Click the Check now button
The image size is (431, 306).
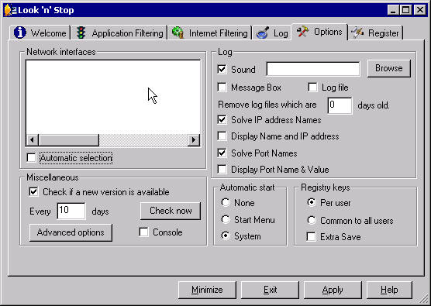click(x=171, y=211)
